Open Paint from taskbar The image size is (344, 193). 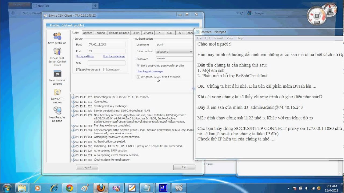point(85,188)
